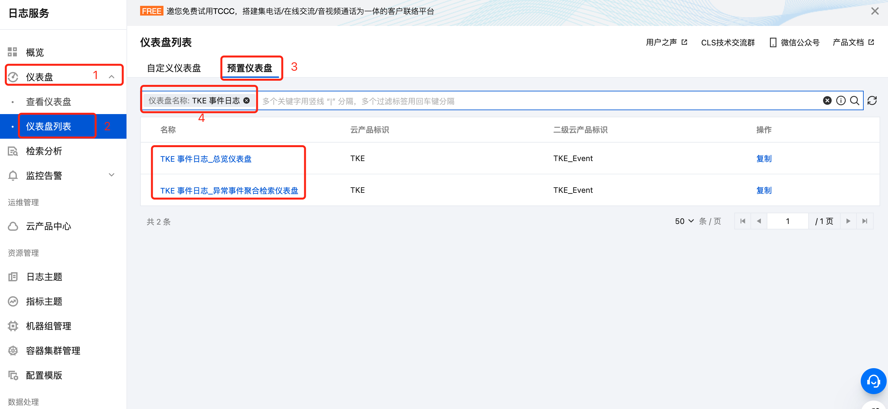Go to last page
This screenshot has width=888, height=409.
(x=865, y=221)
